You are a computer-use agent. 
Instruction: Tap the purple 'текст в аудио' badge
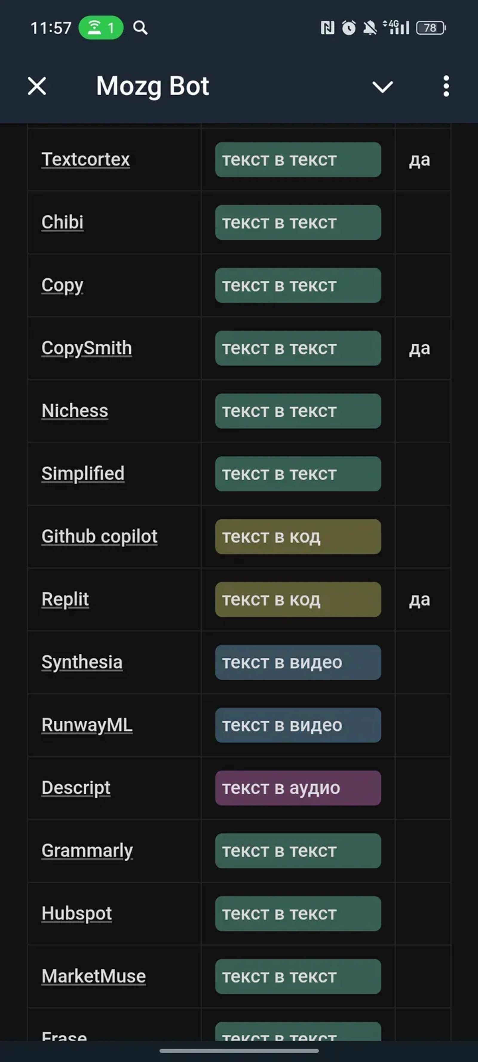(x=297, y=788)
